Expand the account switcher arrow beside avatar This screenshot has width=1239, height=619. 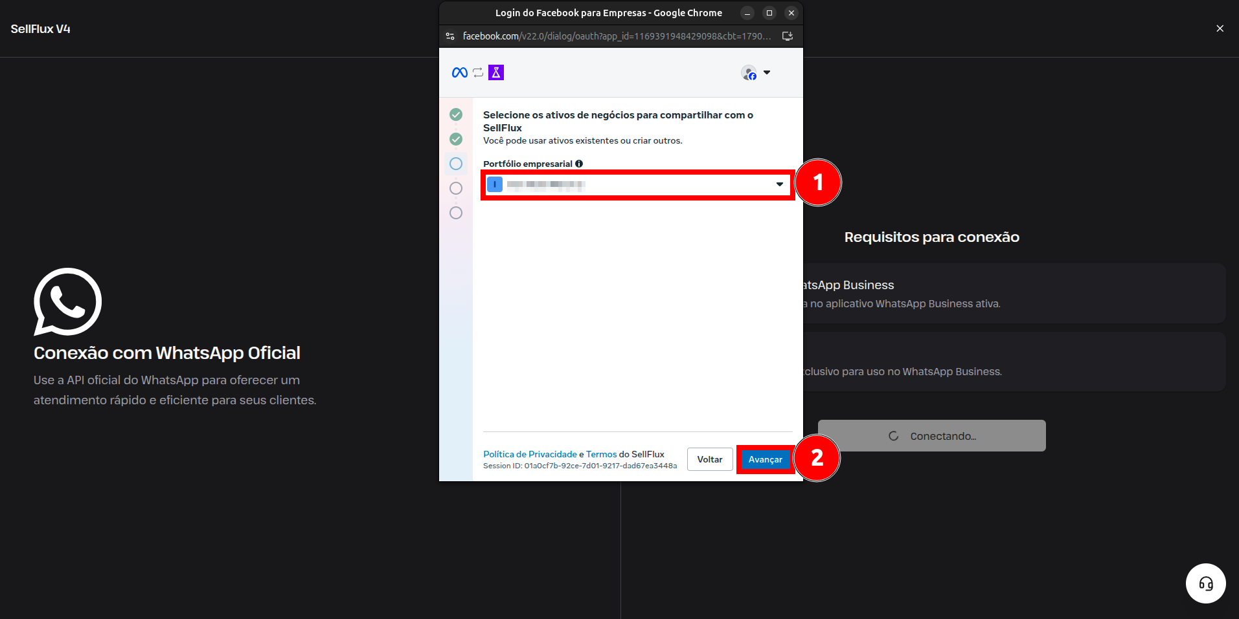point(767,72)
